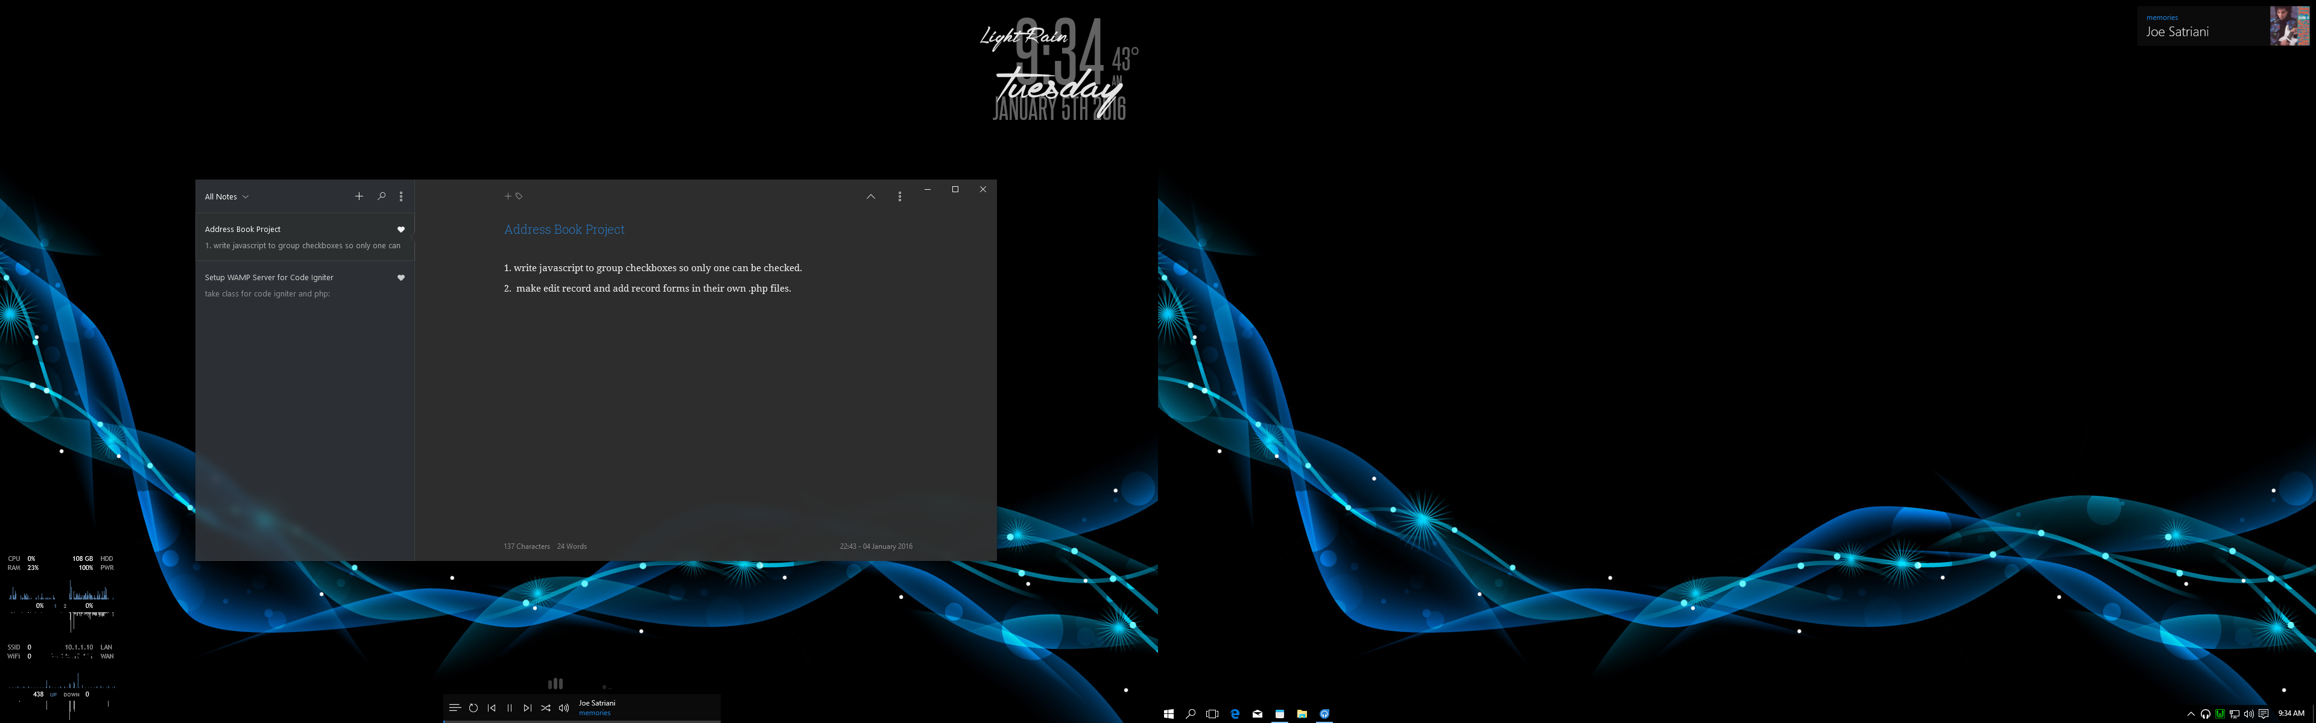The image size is (2316, 723).
Task: Skip to the next track
Action: point(528,707)
